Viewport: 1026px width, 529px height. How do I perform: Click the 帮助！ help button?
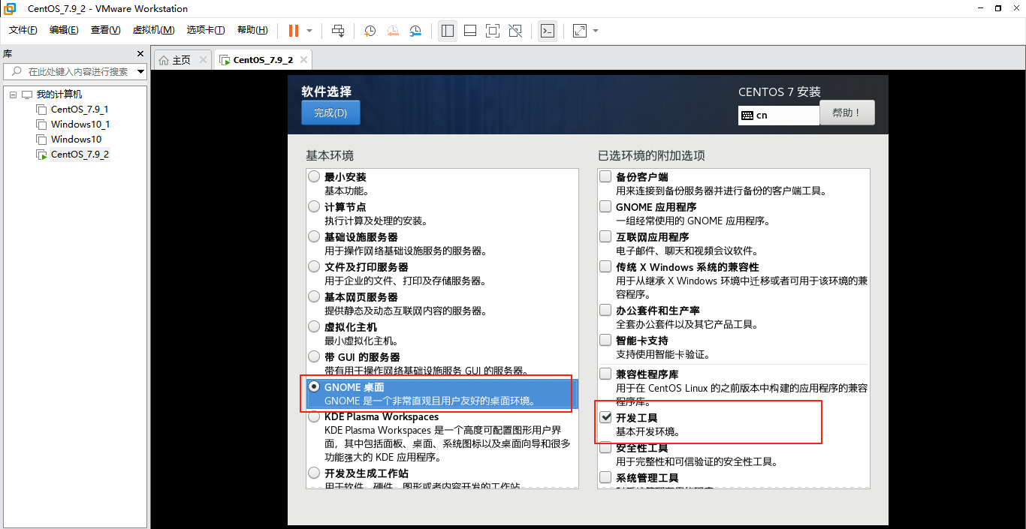[847, 113]
